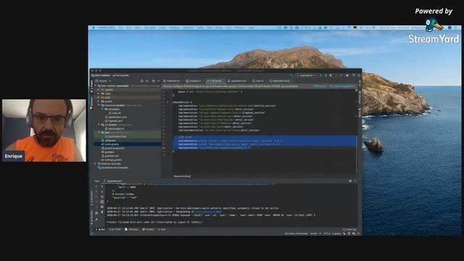Open the Terminal tool window tab
This screenshot has height=261, width=464.
click(x=148, y=229)
